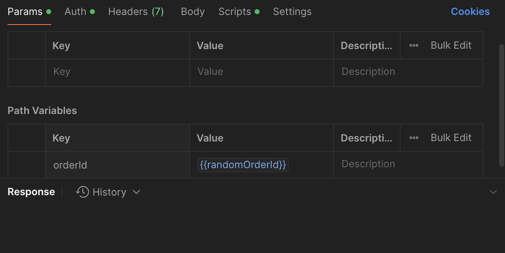
Task: Expand the History dropdown chevron
Action: (136, 192)
